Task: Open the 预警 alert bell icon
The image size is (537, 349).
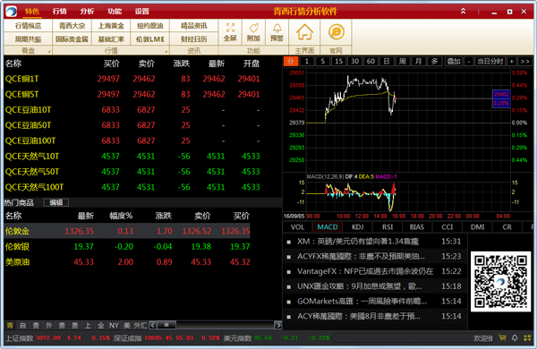Action: pos(277,32)
